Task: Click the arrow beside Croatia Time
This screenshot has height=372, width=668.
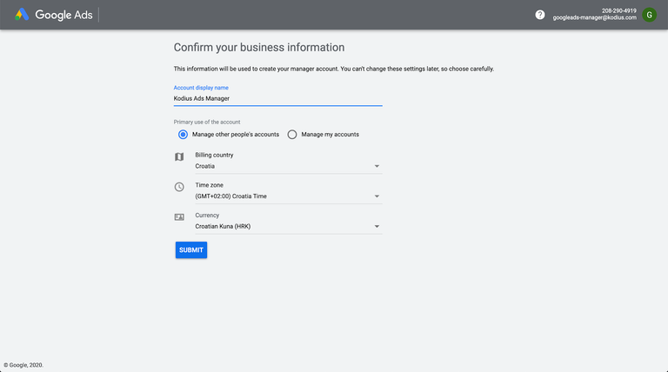Action: 377,196
